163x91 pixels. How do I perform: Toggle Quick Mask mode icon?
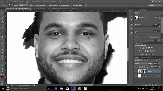pos(2,81)
